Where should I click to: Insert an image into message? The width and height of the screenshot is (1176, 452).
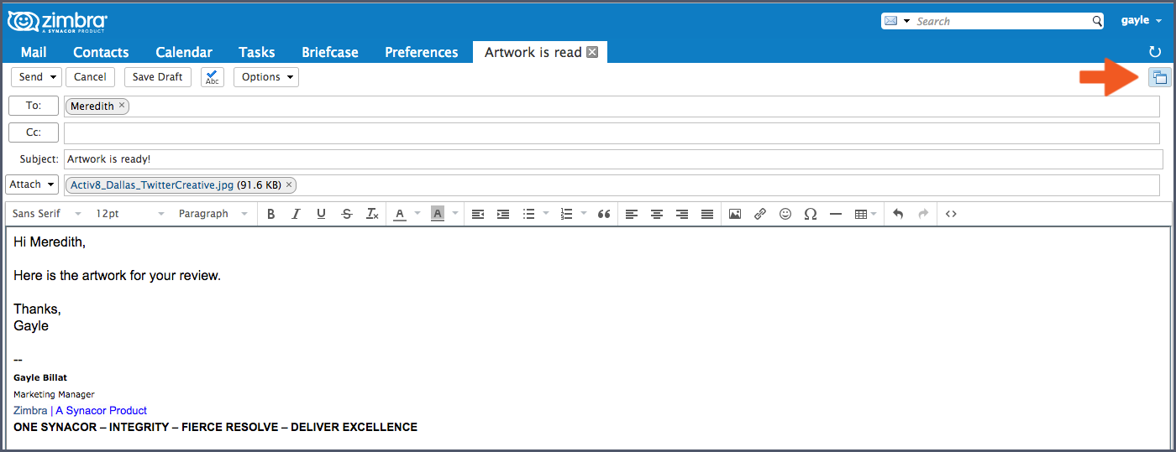tap(735, 214)
